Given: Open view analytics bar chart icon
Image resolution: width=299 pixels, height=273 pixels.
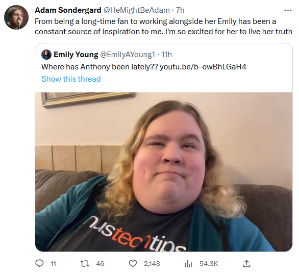Looking at the screenshot, I should click(x=188, y=264).
